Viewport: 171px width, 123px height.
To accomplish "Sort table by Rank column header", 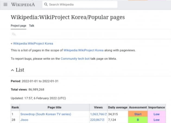I will click(x=15, y=107).
